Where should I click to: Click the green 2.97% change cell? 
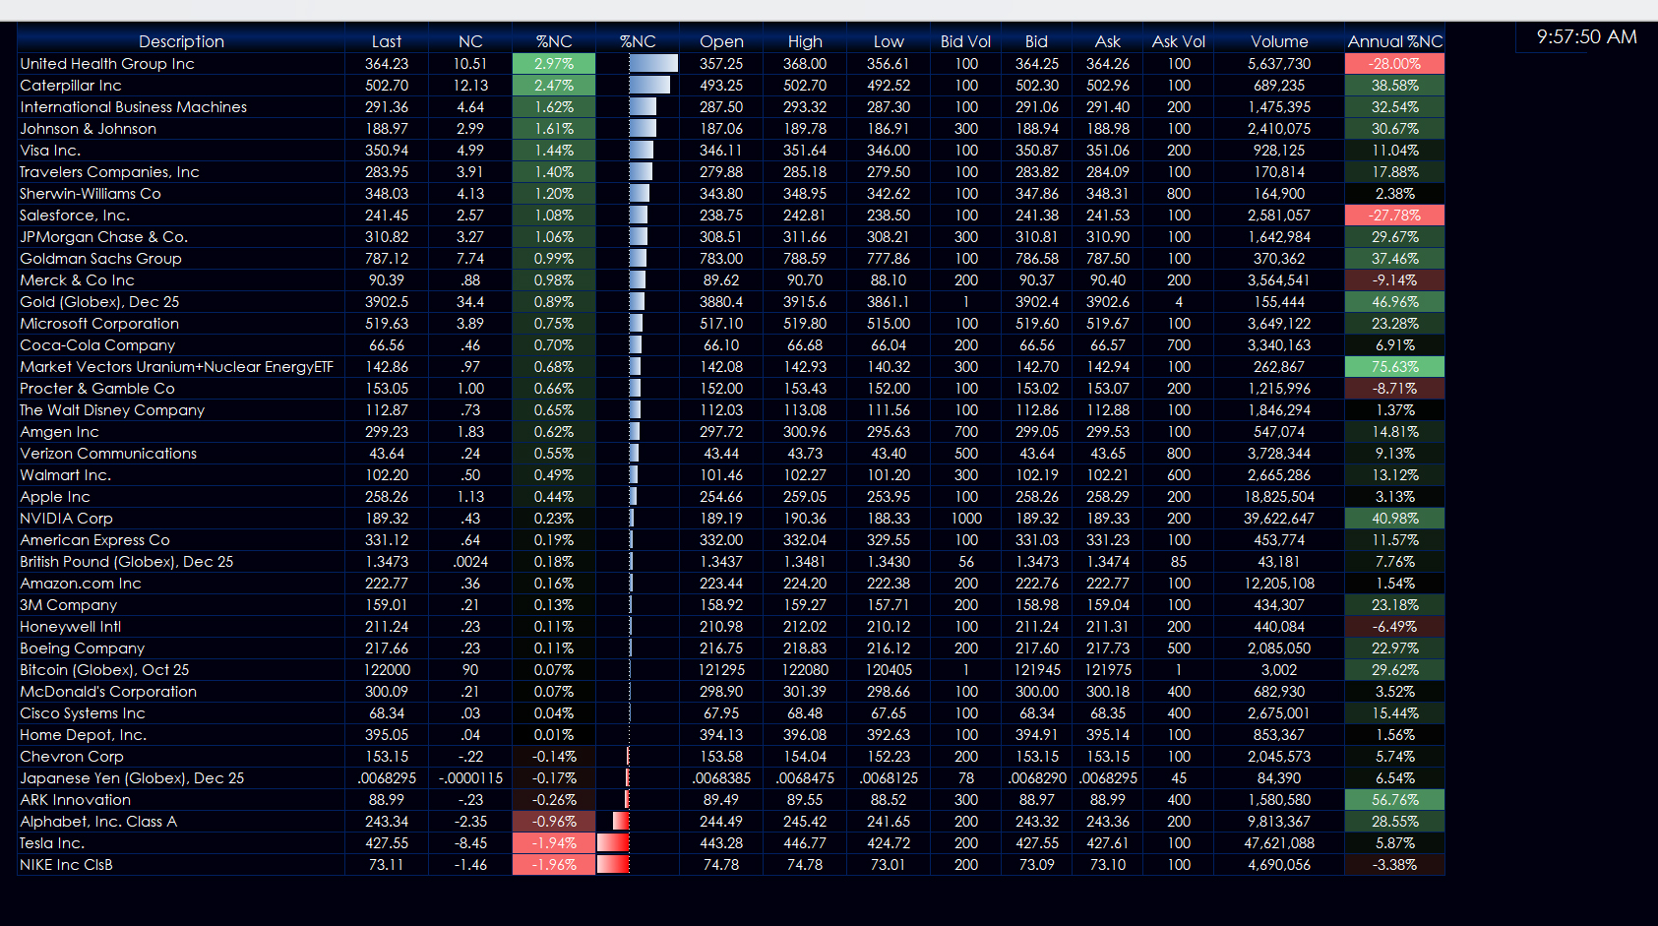pos(553,64)
